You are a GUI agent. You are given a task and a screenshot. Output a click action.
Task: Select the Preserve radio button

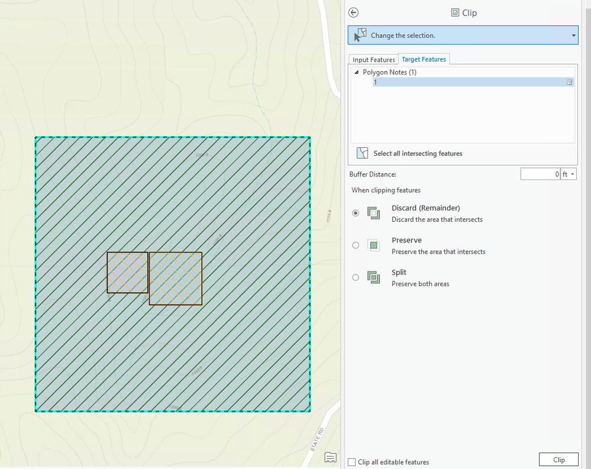[x=356, y=245]
